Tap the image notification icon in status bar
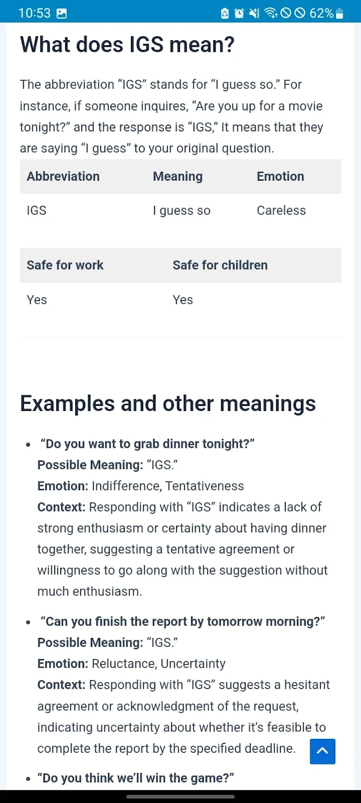This screenshot has width=361, height=803. pyautogui.click(x=62, y=13)
